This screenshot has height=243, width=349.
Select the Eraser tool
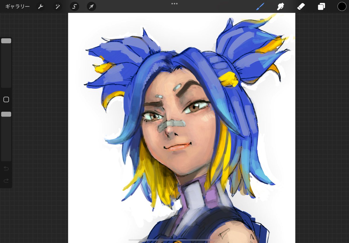(301, 6)
